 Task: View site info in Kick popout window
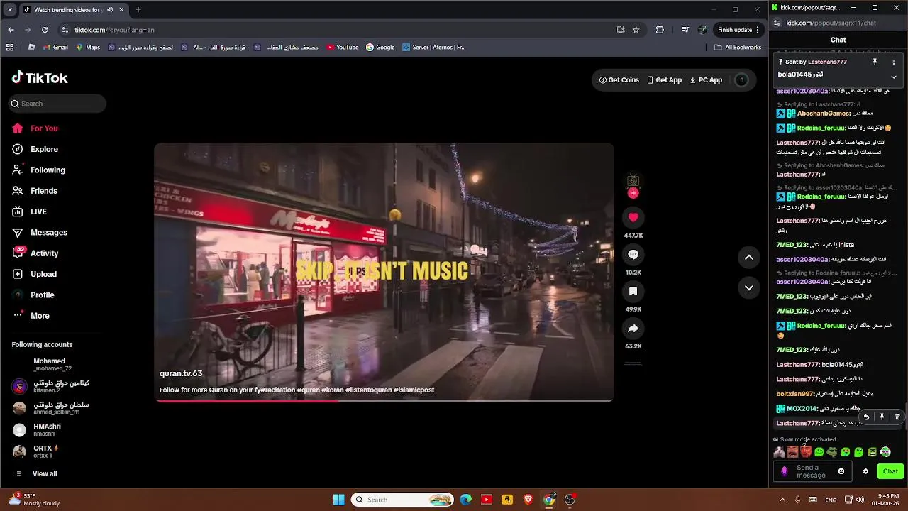777,23
